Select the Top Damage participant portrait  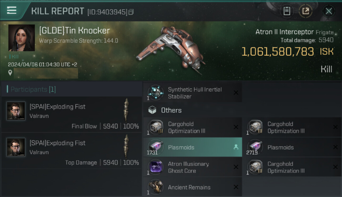click(16, 147)
